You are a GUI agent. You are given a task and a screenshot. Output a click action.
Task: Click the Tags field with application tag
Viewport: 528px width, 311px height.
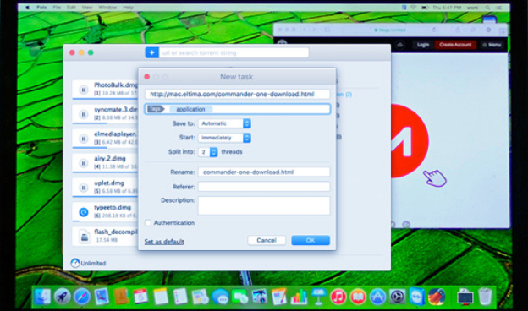tap(238, 109)
